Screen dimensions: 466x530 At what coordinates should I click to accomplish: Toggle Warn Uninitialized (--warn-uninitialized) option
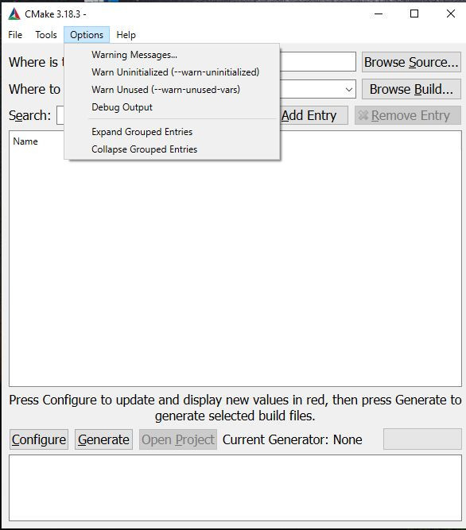pos(172,72)
